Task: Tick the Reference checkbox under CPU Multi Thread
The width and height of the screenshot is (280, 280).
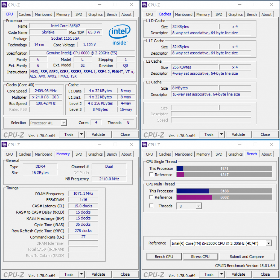Action: [x=151, y=197]
